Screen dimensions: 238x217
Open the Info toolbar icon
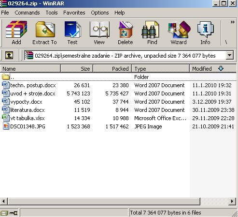tap(206, 30)
